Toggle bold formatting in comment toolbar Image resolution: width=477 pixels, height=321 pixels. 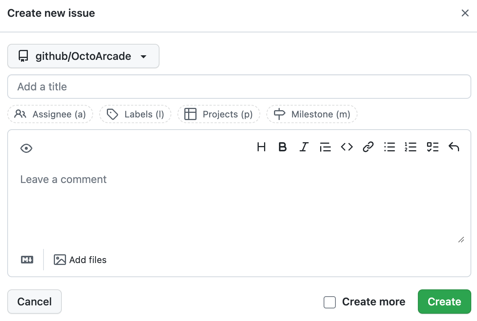click(282, 147)
